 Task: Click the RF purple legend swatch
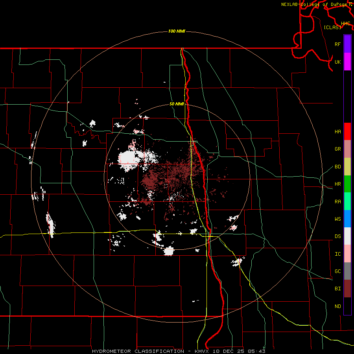pos(347,44)
